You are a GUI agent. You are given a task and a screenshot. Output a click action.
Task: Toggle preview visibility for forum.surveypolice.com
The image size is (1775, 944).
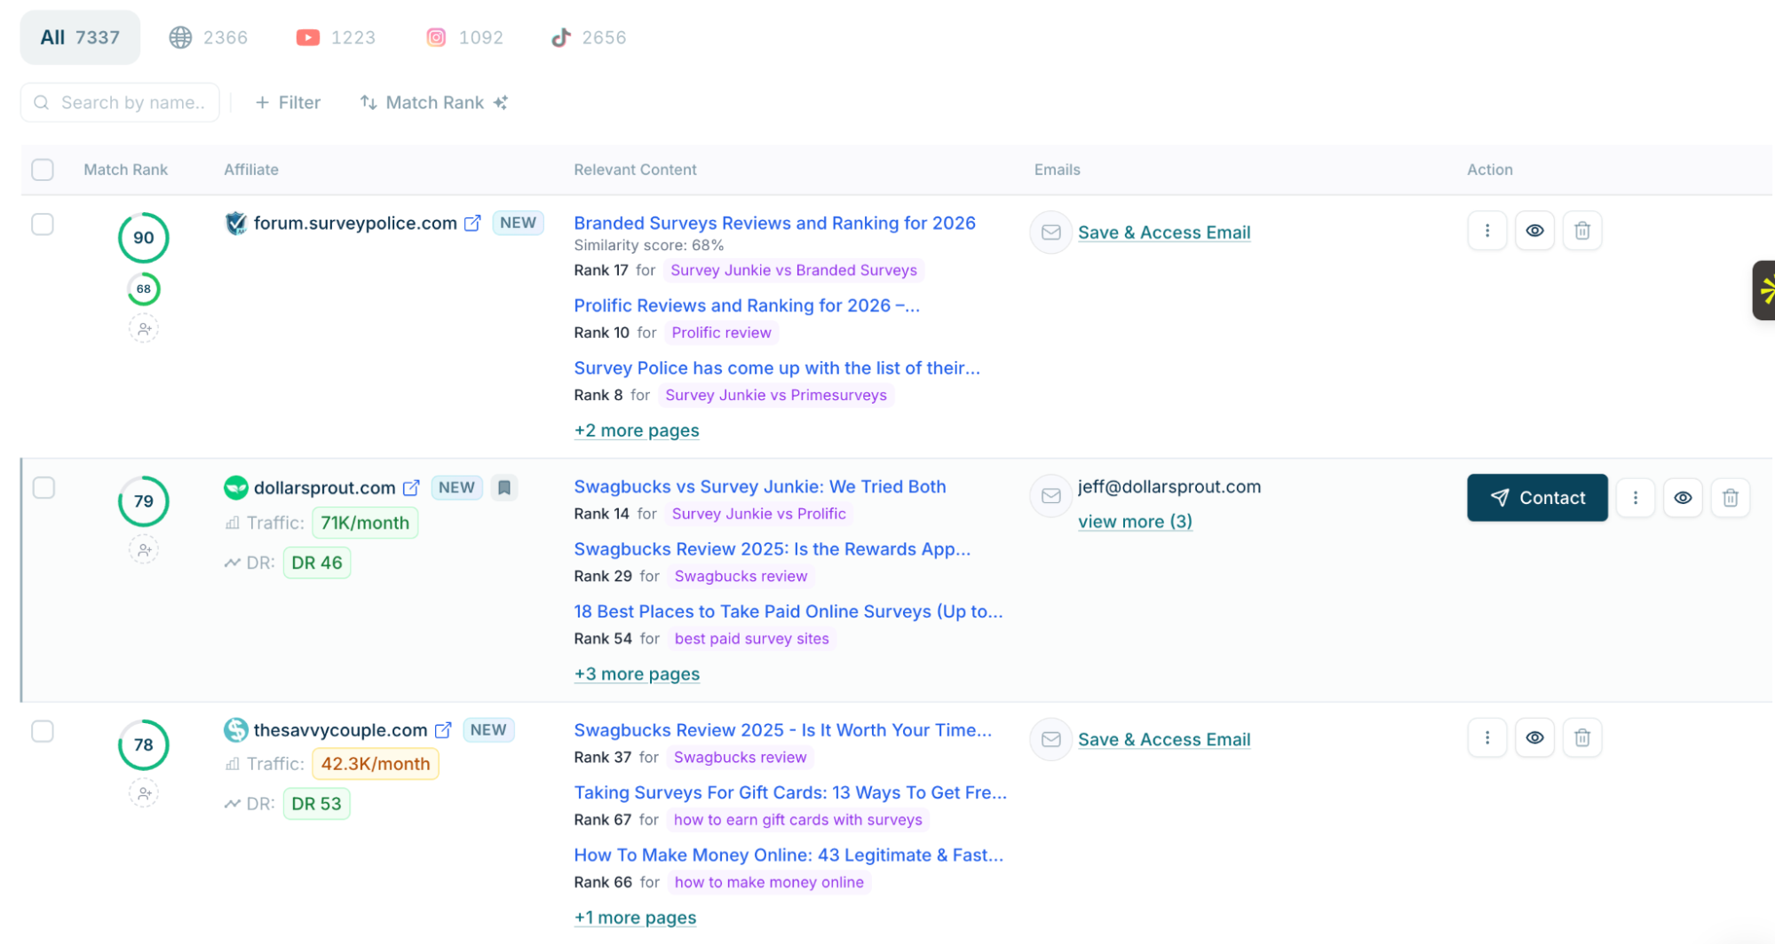[x=1534, y=230]
